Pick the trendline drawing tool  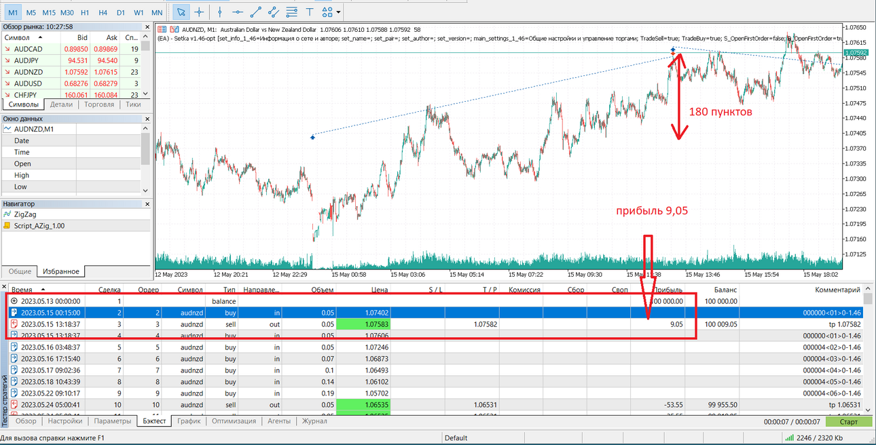[x=256, y=12]
